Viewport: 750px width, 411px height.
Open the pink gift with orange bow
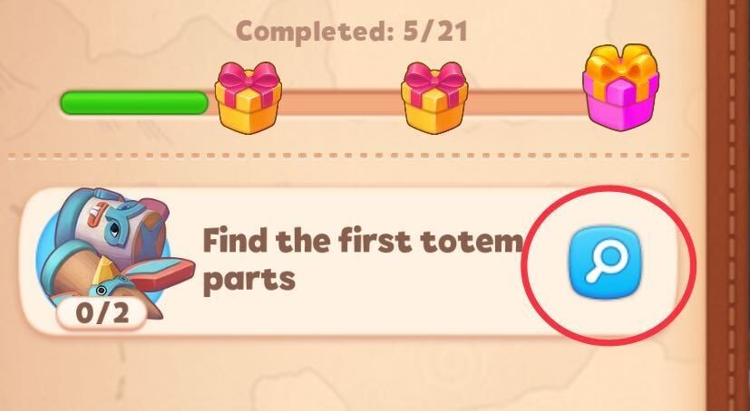[x=621, y=87]
